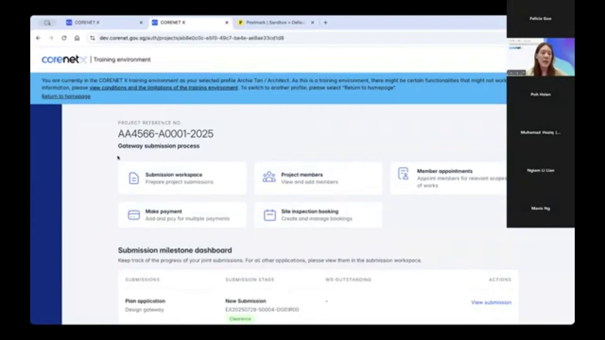This screenshot has height=340, width=605.
Task: Open the browser search/capture icon near tabs
Action: point(48,22)
